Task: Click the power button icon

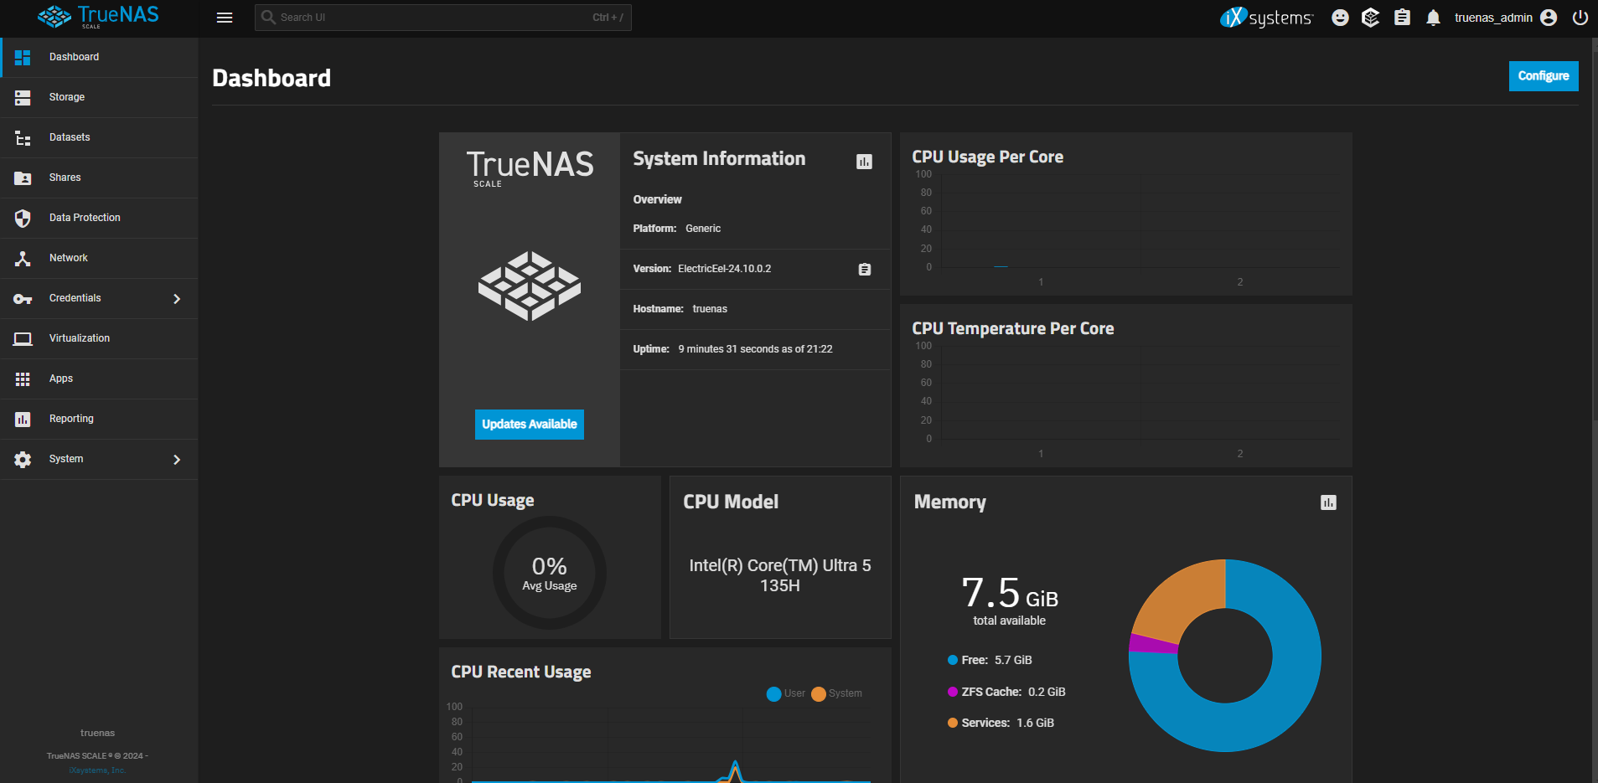Action: (x=1580, y=18)
